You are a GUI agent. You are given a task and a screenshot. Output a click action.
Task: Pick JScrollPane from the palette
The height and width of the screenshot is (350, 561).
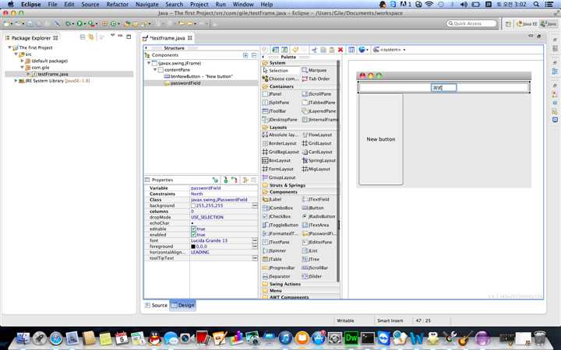click(316, 94)
